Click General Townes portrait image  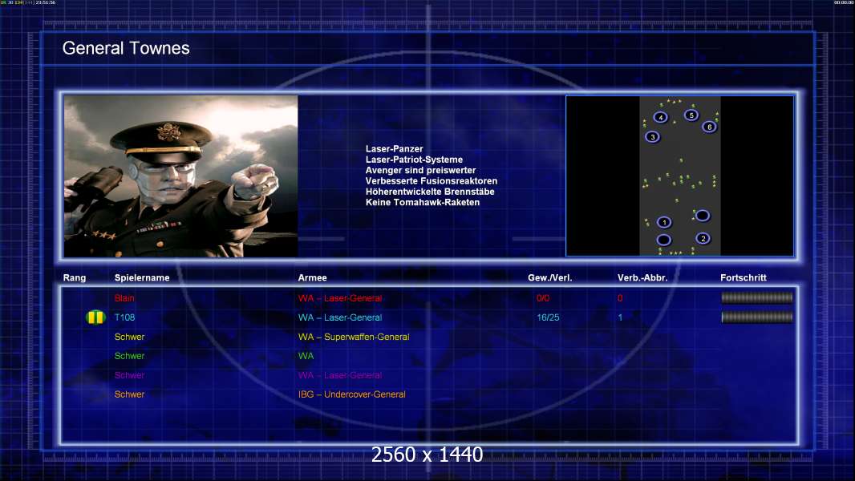point(181,176)
